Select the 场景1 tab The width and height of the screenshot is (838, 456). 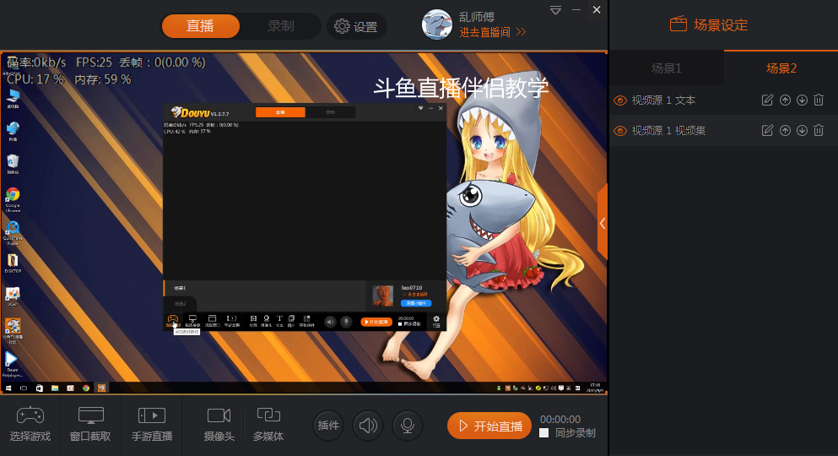(x=667, y=68)
